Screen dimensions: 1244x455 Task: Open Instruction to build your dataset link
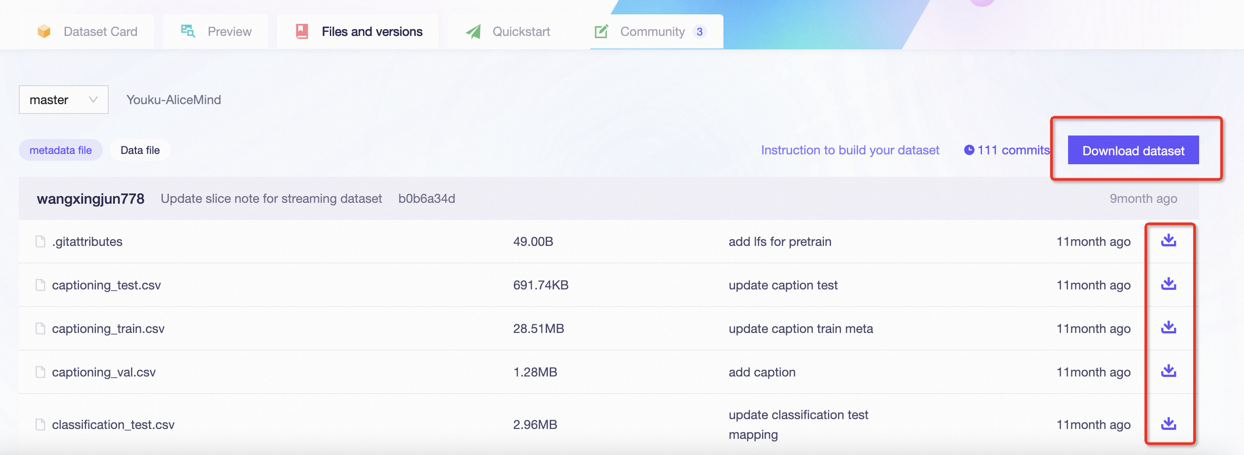click(850, 150)
